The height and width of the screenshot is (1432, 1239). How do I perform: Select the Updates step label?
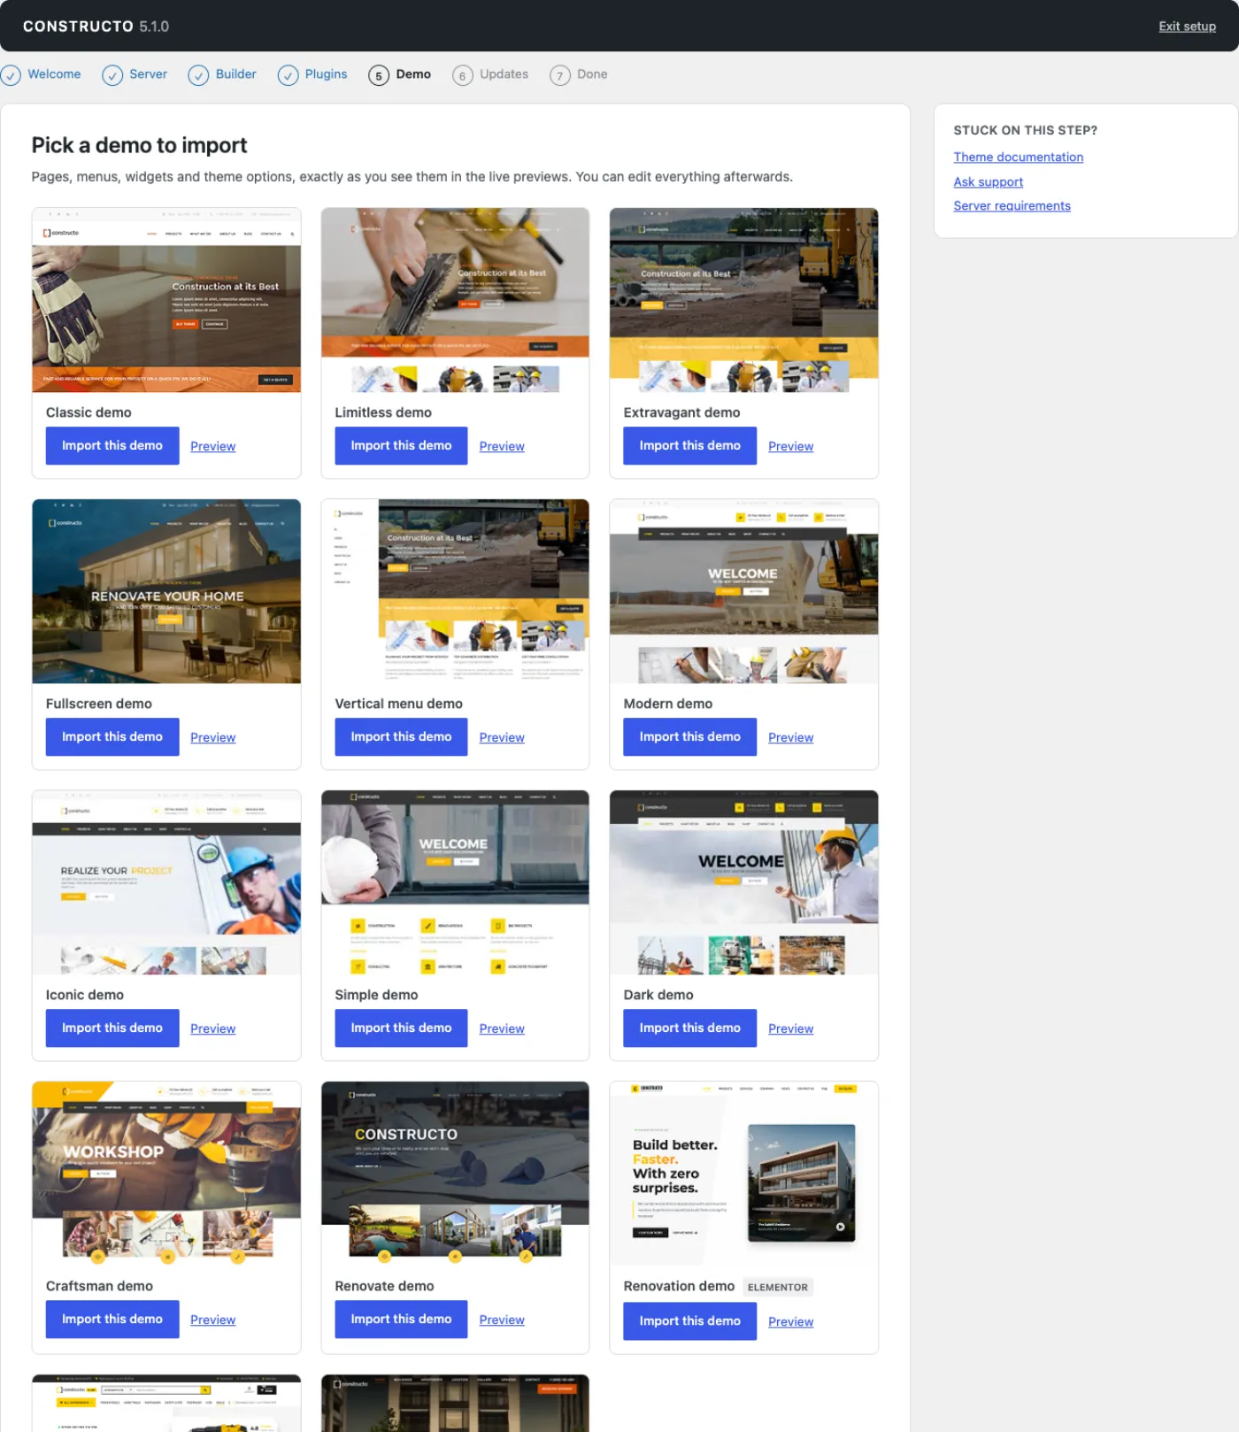coord(504,74)
